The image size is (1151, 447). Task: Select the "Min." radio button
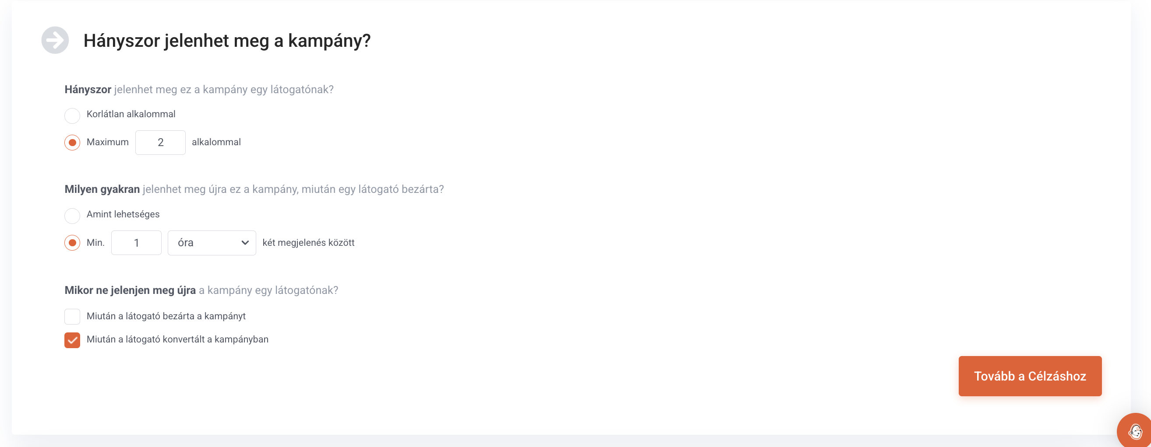coord(72,243)
